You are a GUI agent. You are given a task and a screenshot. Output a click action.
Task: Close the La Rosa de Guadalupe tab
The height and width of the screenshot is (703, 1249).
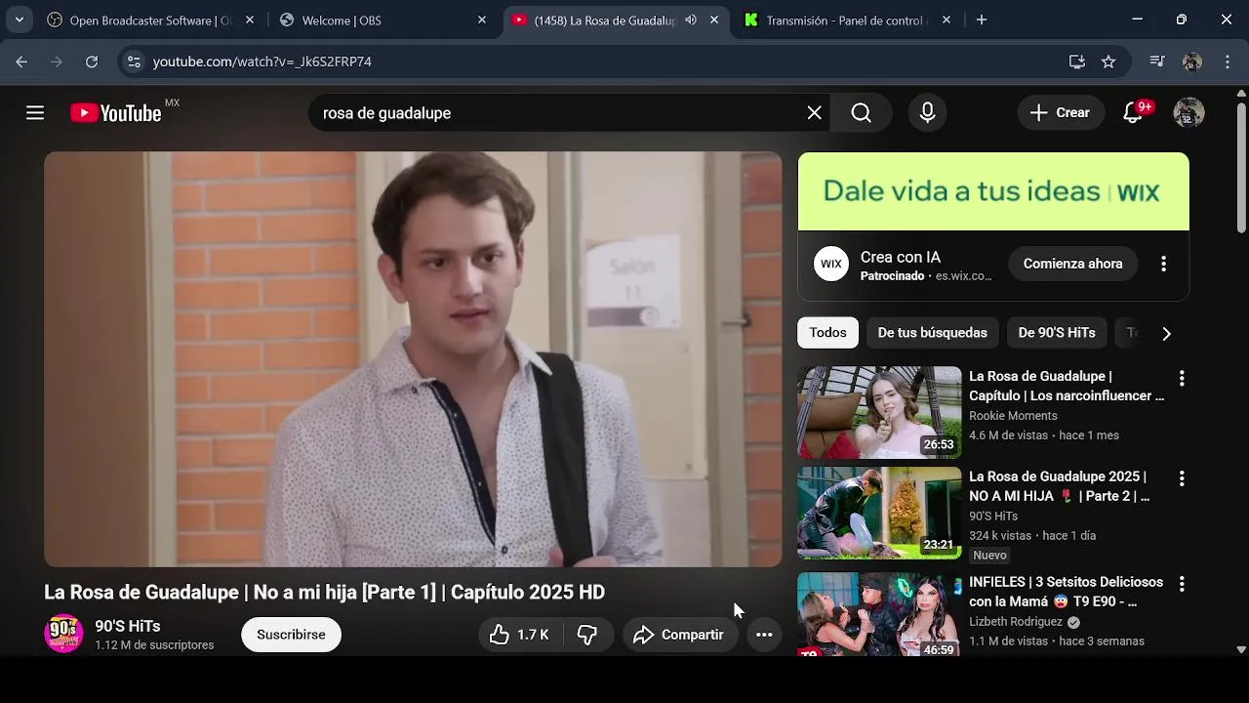tap(714, 20)
